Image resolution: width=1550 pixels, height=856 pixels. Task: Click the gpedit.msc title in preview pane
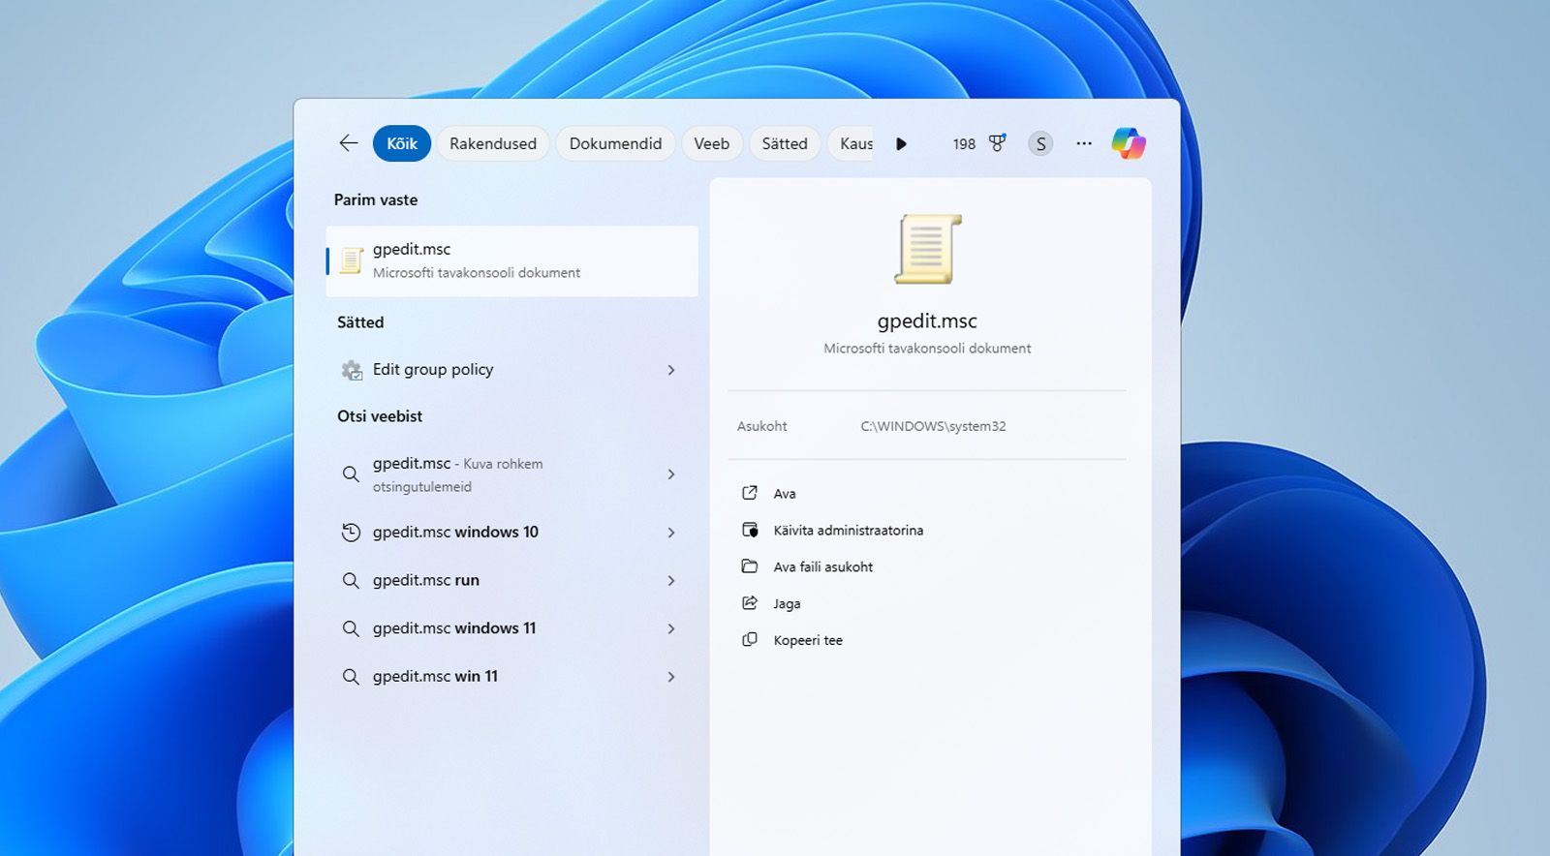[x=927, y=321]
